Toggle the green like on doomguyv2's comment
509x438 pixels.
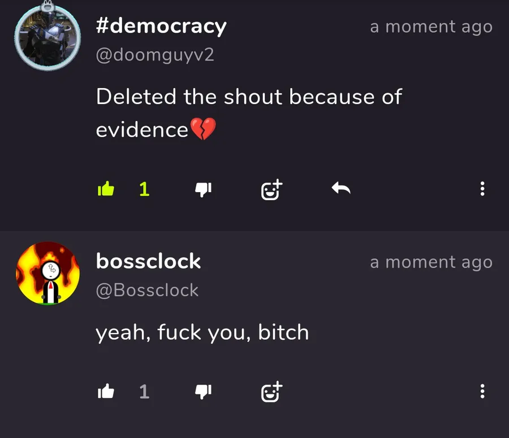106,189
